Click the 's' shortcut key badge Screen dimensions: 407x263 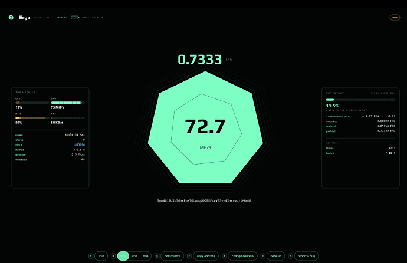(91, 256)
